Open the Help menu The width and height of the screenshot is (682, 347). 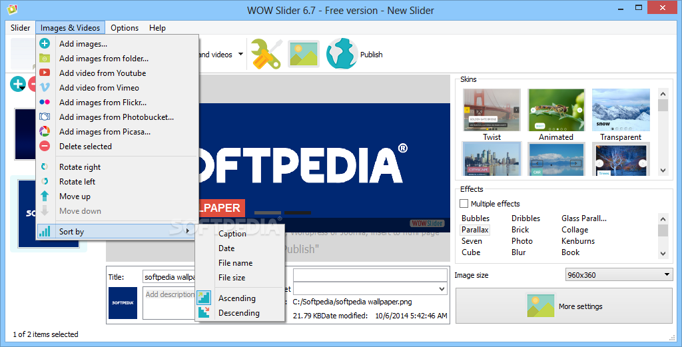tap(157, 28)
